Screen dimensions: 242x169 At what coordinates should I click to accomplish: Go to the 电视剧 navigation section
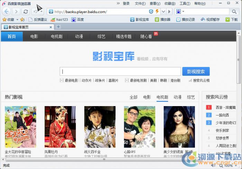[x=56, y=36]
